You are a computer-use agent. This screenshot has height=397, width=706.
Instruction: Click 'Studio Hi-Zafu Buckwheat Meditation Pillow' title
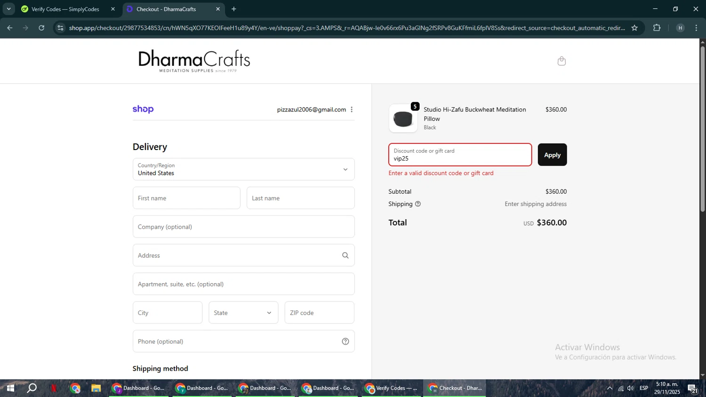(475, 114)
